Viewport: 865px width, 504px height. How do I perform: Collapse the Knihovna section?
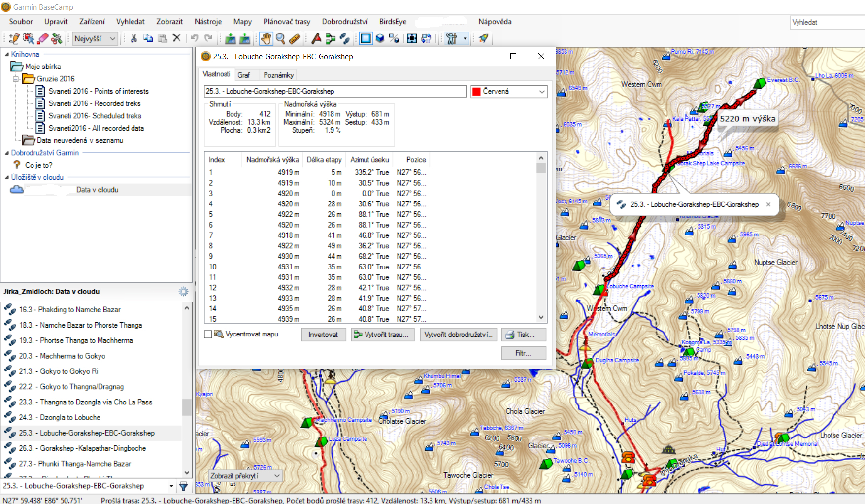7,54
